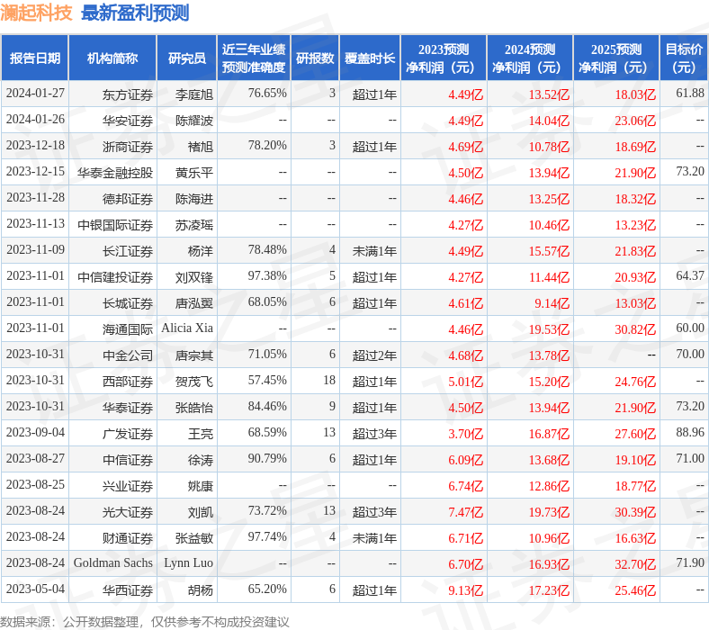This screenshot has width=709, height=630.
Task: Click the 研报数 column header
Action: 315,58
